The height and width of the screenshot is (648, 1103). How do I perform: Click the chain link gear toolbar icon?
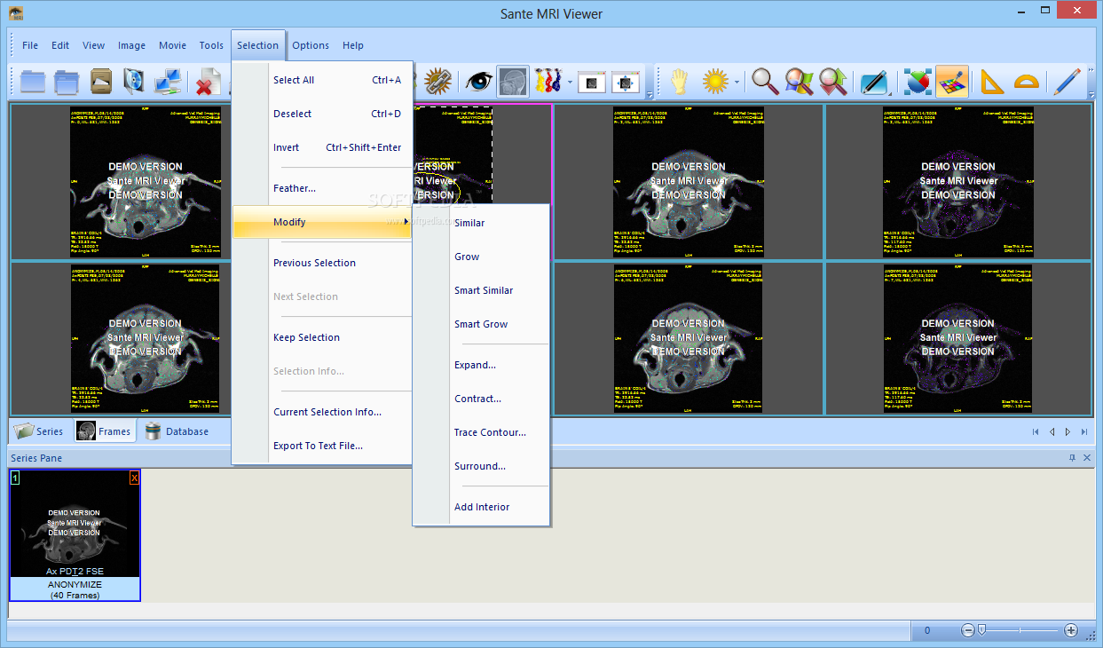point(437,82)
